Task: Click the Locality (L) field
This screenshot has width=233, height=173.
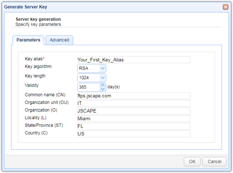Action: (x=134, y=119)
